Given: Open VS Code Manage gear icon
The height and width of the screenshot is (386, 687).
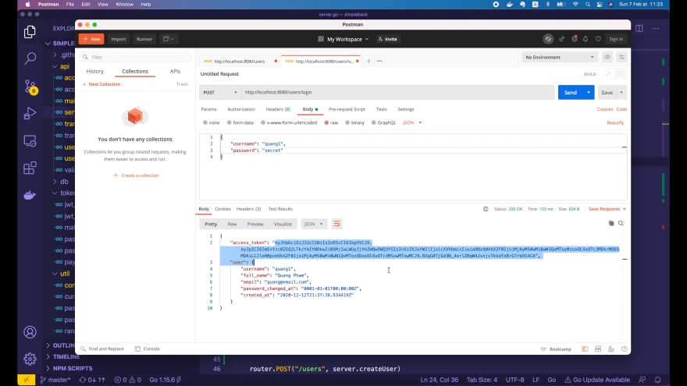Looking at the screenshot, I should (30, 359).
